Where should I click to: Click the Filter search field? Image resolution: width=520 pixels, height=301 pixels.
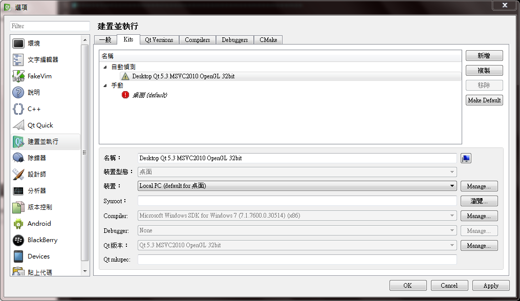coord(50,26)
